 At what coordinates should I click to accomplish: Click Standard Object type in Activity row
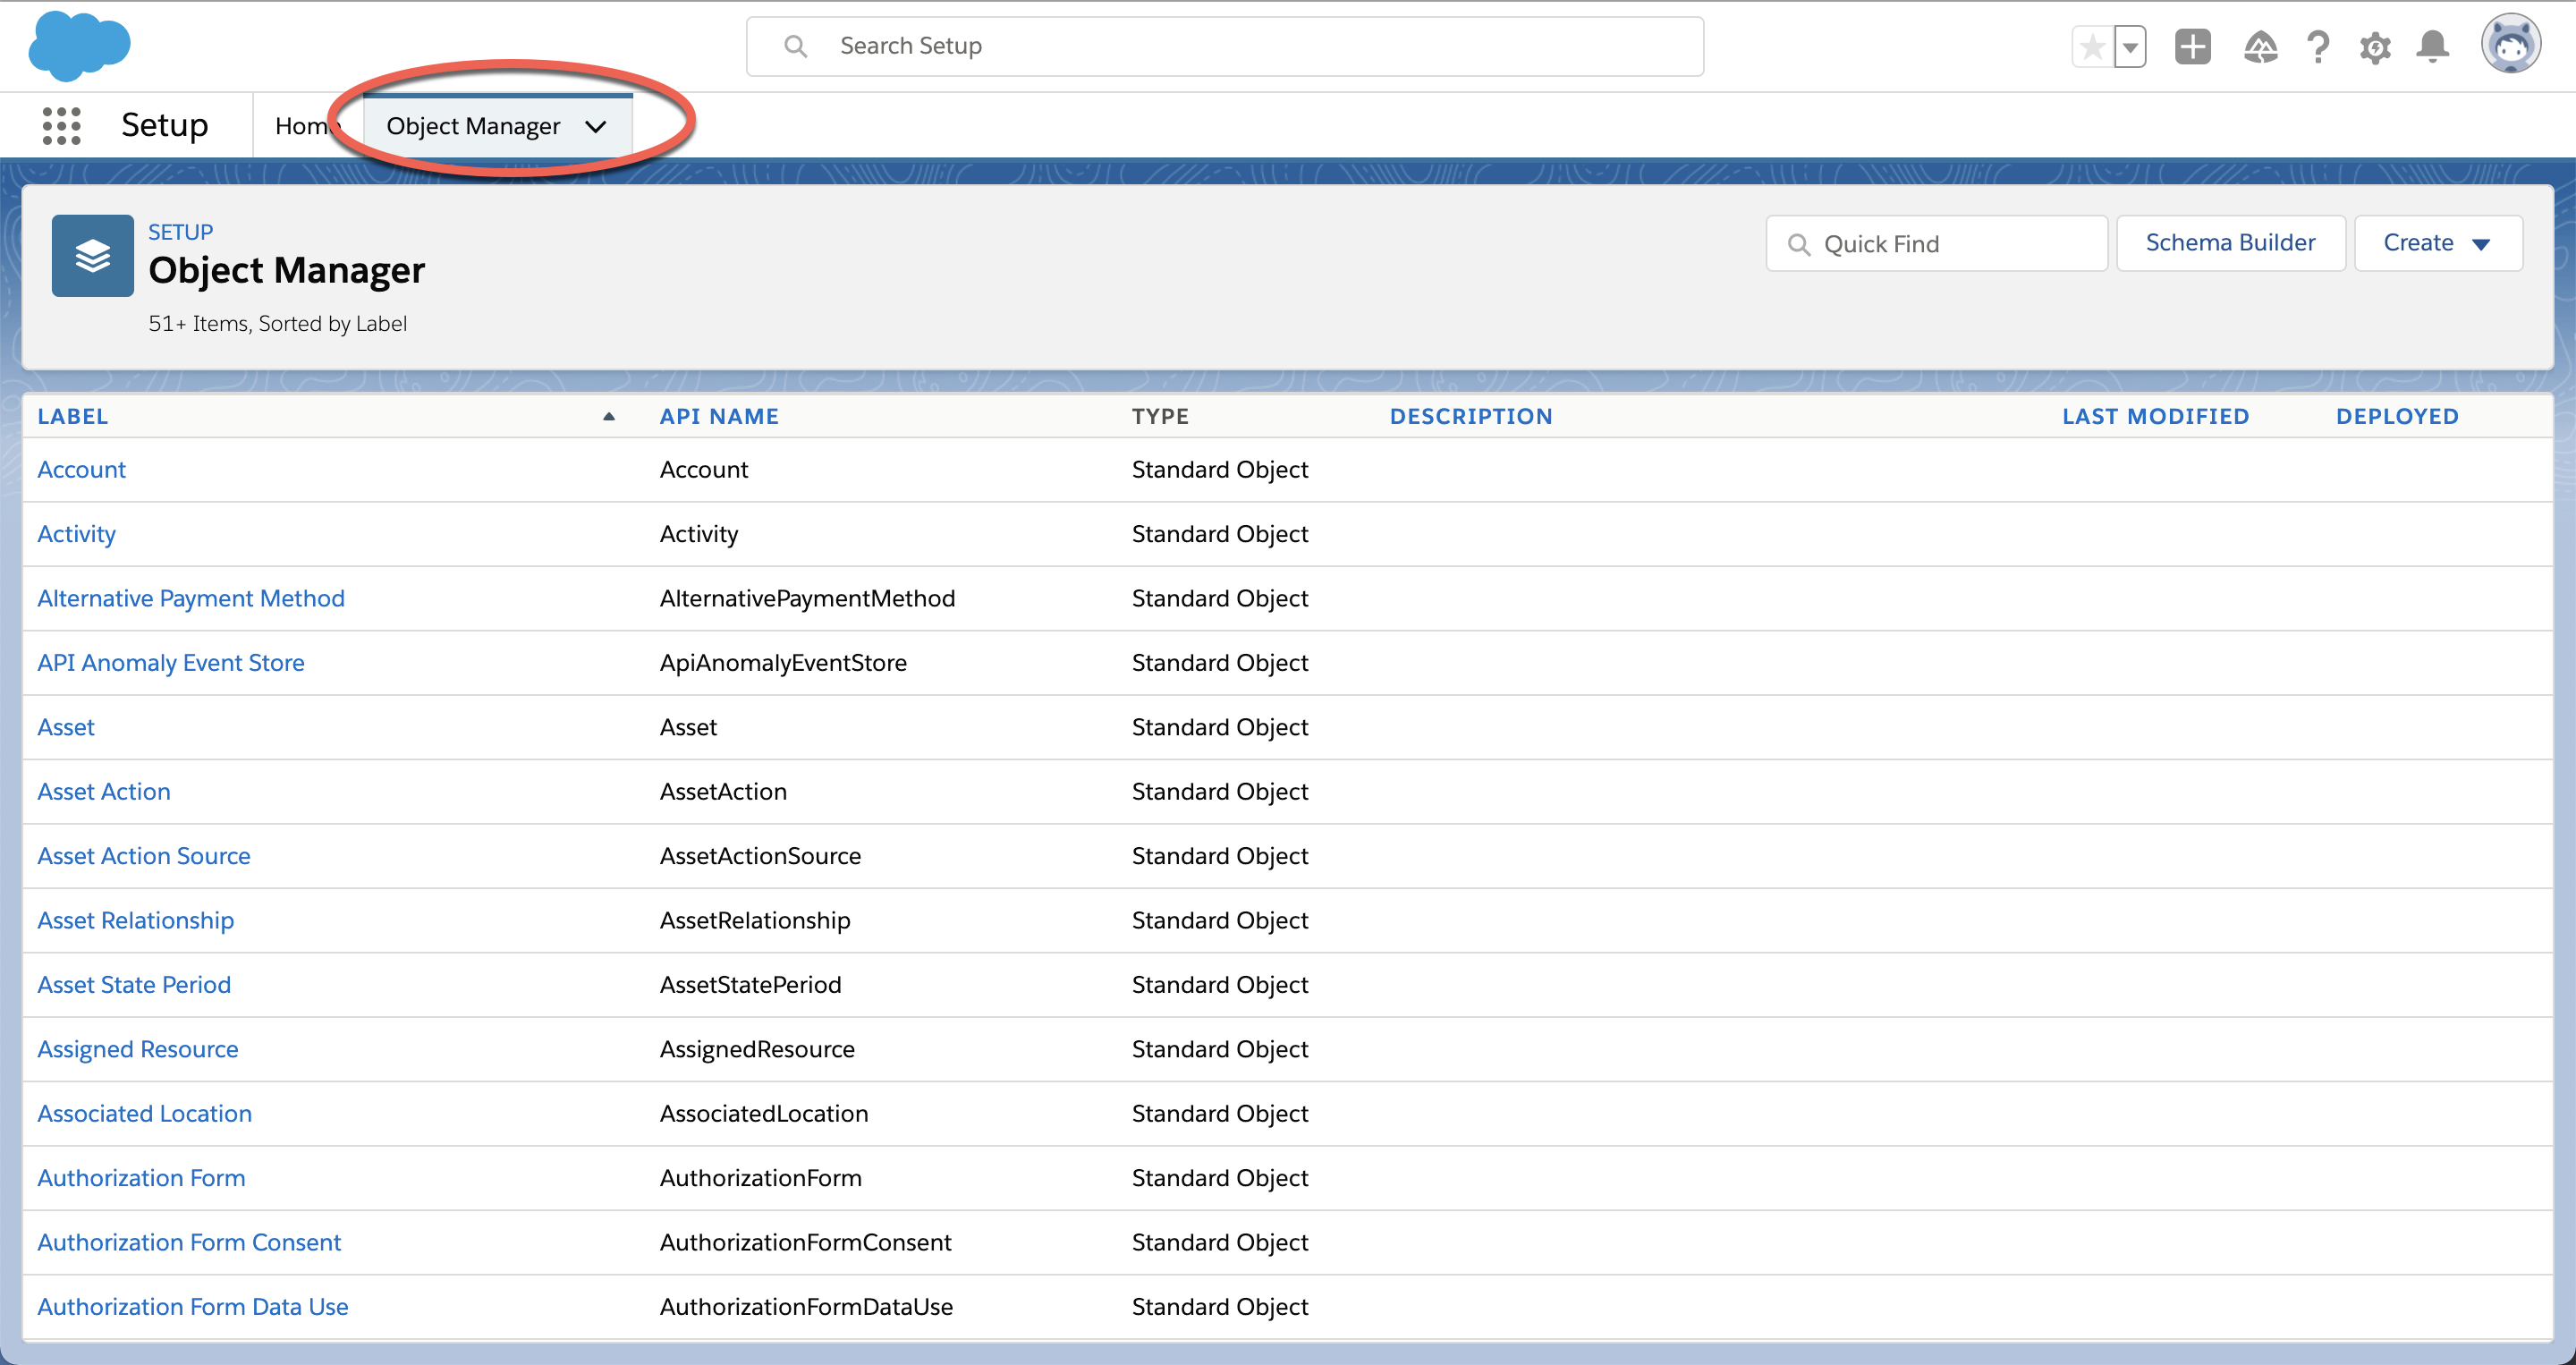tap(1220, 534)
